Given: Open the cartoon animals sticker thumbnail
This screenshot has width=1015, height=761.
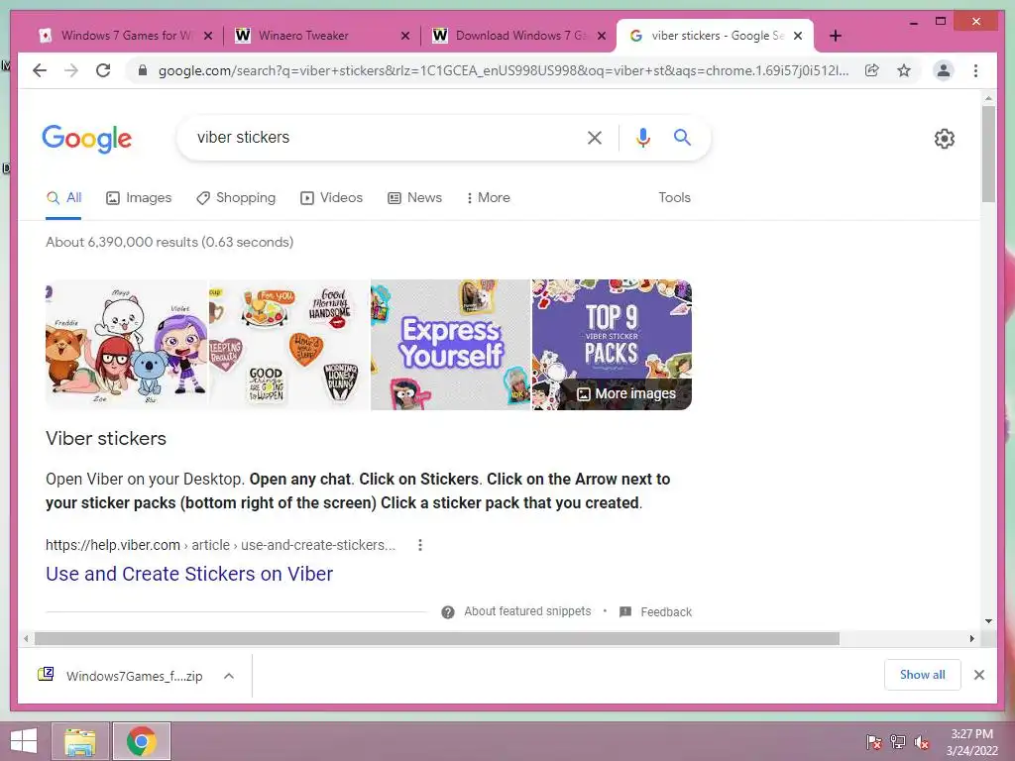Looking at the screenshot, I should coord(126,345).
